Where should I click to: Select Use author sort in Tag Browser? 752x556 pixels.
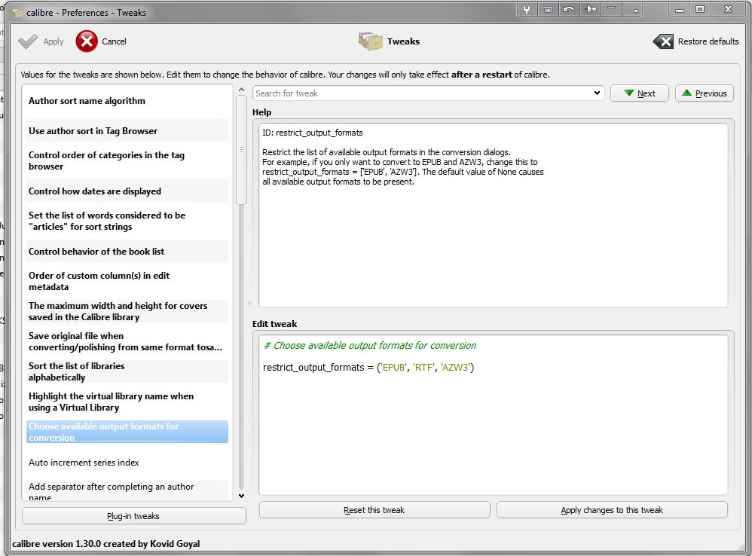click(127, 131)
